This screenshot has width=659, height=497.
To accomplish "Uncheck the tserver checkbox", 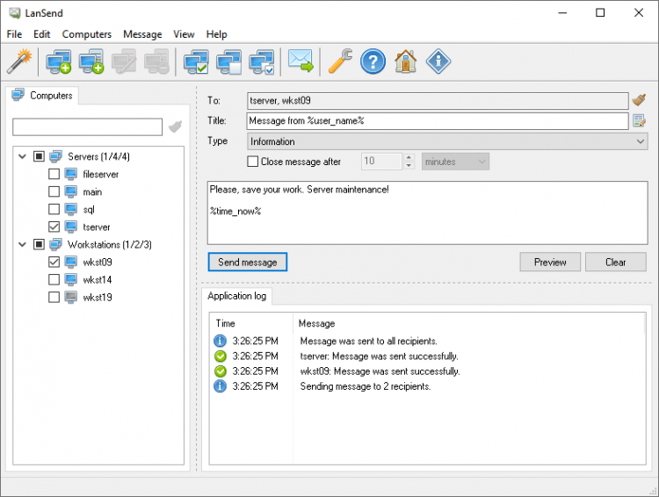I will (x=54, y=227).
